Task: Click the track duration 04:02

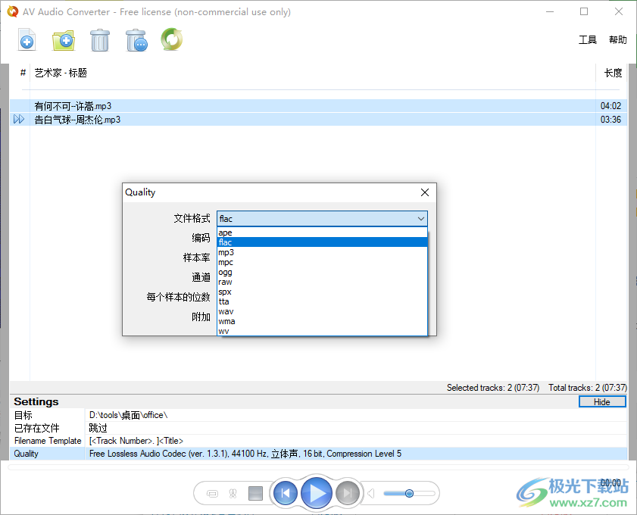Action: [610, 106]
